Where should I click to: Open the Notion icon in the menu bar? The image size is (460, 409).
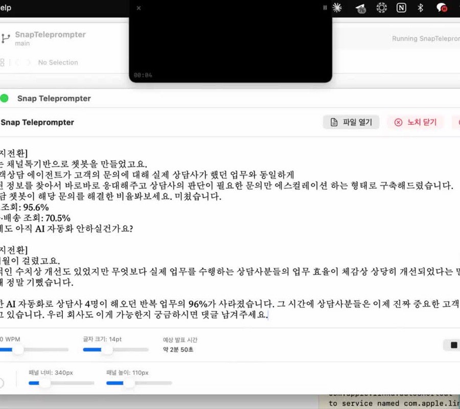[x=401, y=8]
